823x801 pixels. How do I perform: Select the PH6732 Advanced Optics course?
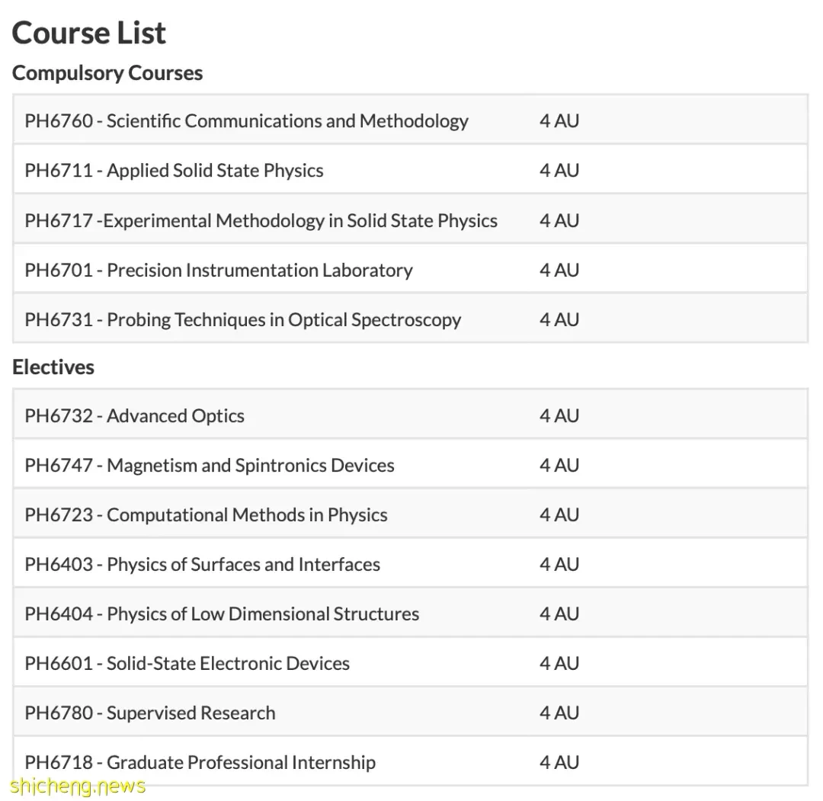coord(411,415)
